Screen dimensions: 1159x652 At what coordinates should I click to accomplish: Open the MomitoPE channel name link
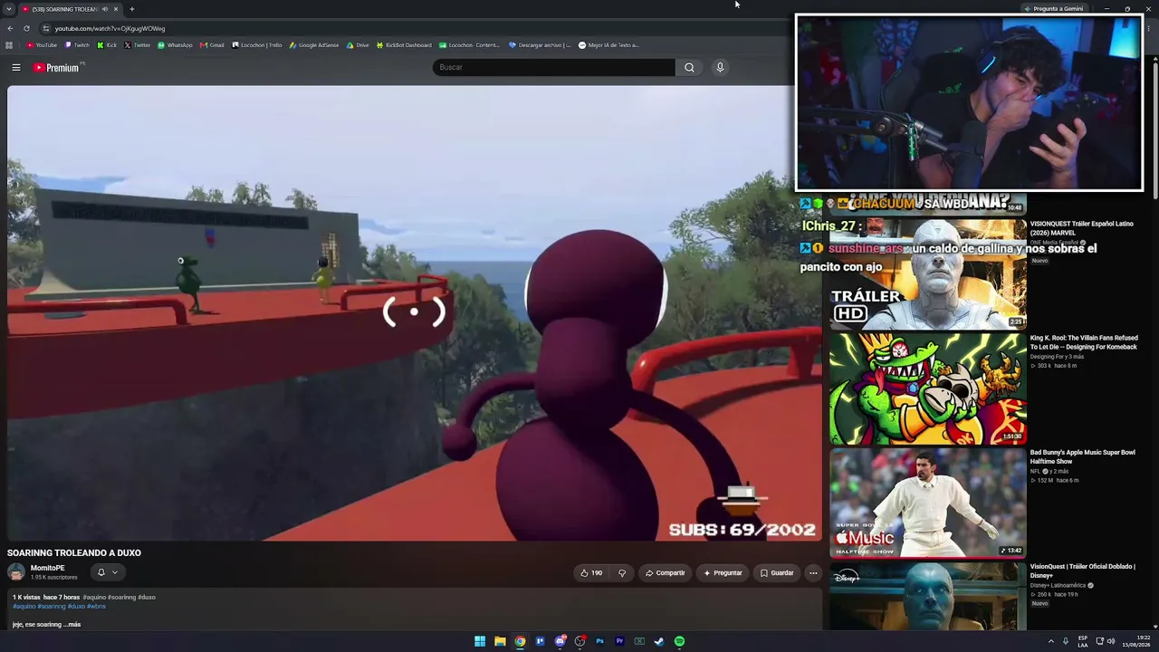[x=48, y=568]
